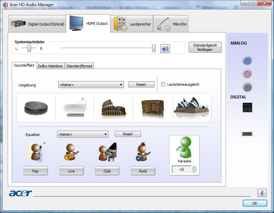Decrease Karaoke key with down arrow
Image resolution: width=274 pixels, height=213 pixels.
[194, 171]
